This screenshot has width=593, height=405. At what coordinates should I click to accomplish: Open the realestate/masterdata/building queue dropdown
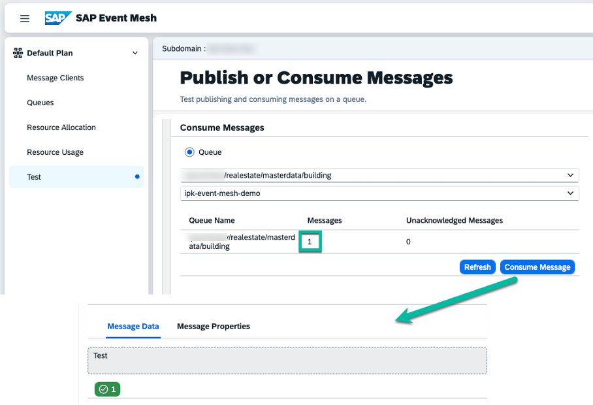click(379, 175)
